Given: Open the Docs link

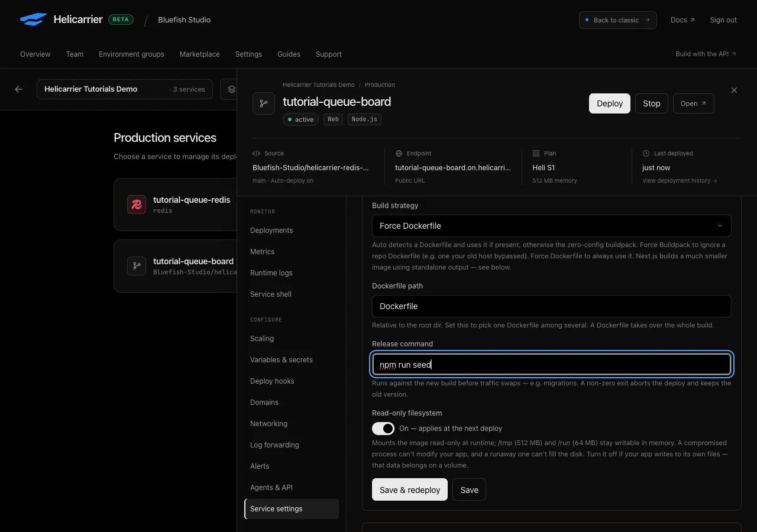Looking at the screenshot, I should click(x=682, y=20).
